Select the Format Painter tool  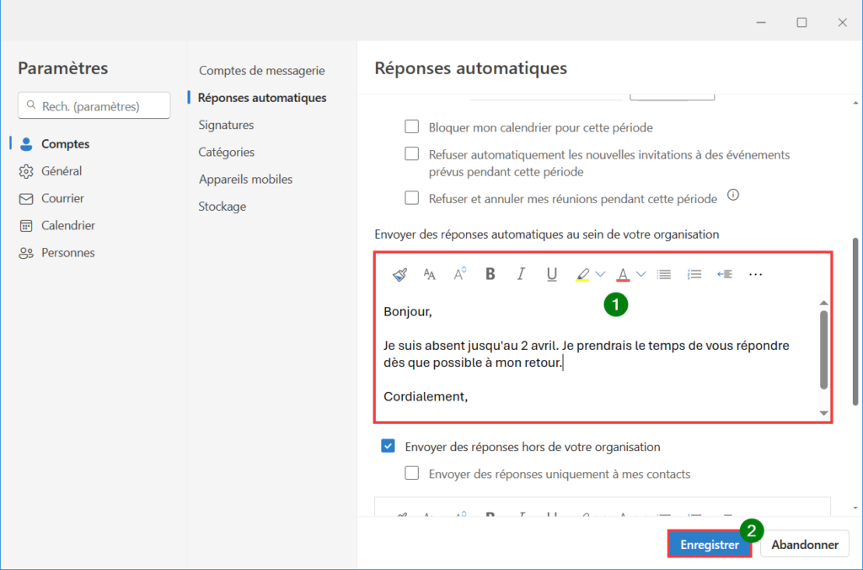399,273
